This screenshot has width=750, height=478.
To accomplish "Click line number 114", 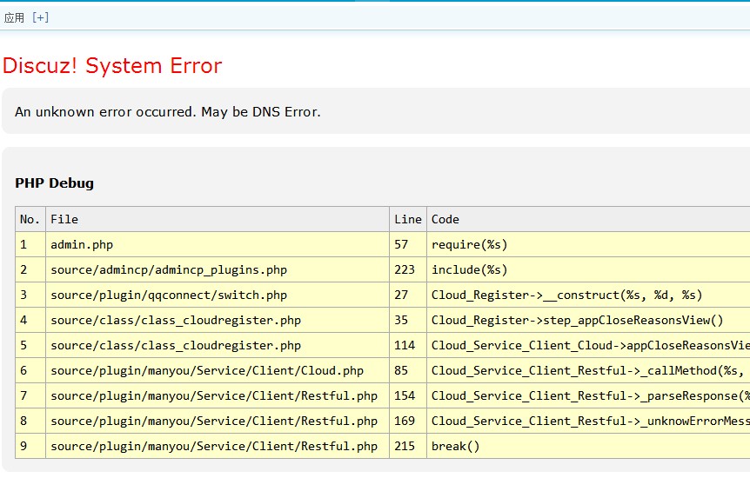I will pyautogui.click(x=408, y=346).
